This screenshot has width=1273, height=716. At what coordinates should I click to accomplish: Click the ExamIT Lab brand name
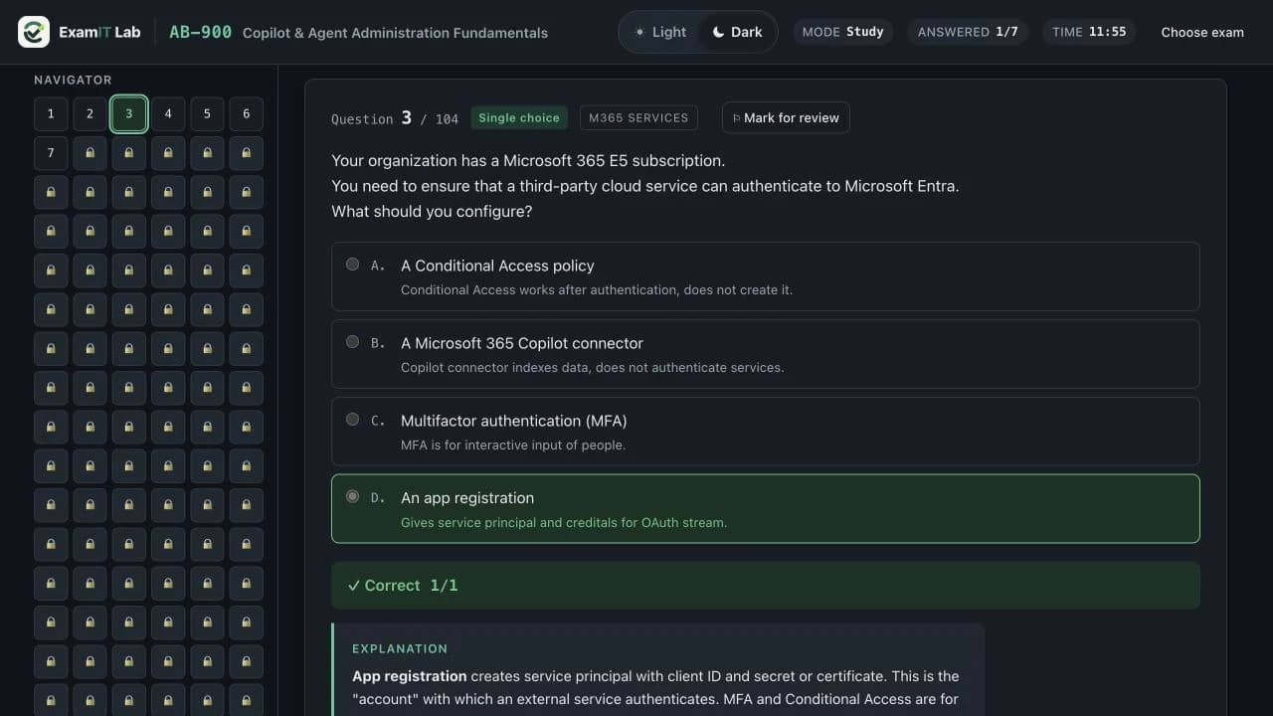[99, 32]
